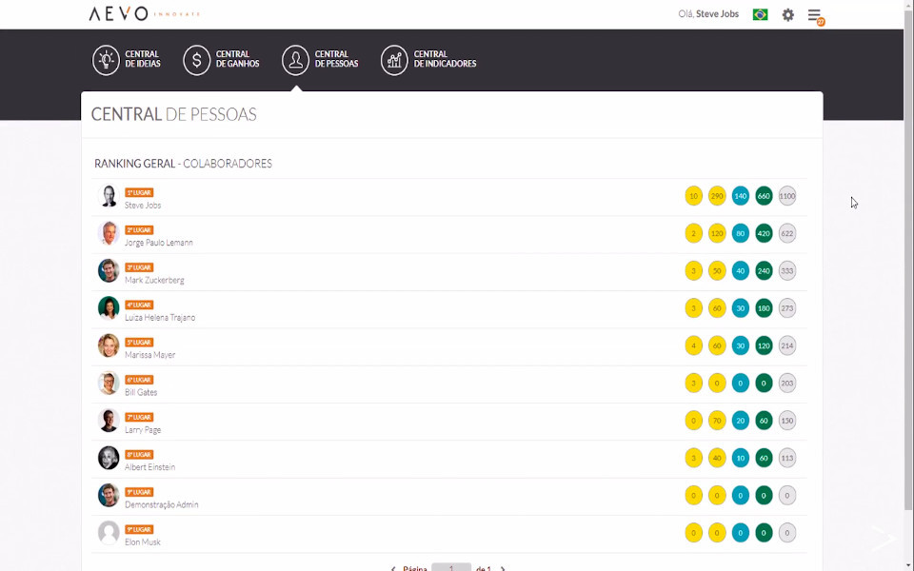
Task: Click Steve Jobs green 660 circle
Action: 764,196
